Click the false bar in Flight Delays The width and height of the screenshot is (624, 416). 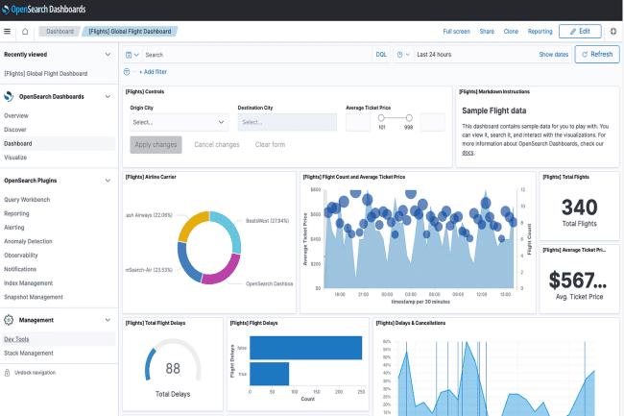pos(305,348)
